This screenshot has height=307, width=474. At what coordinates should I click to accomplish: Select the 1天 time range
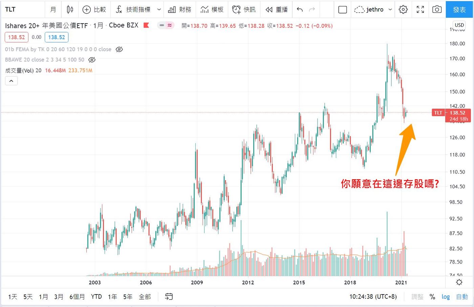pyautogui.click(x=13, y=297)
